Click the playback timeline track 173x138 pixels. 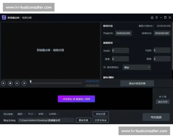56,83
